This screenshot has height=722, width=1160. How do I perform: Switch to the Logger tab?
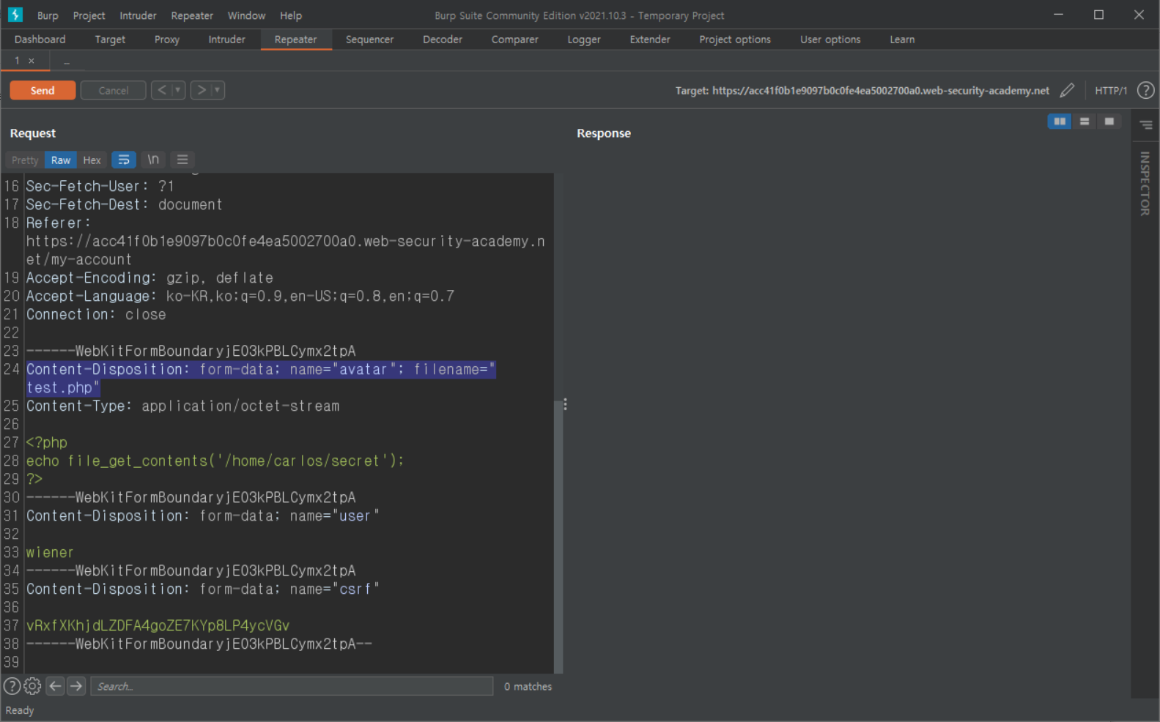pyautogui.click(x=584, y=40)
